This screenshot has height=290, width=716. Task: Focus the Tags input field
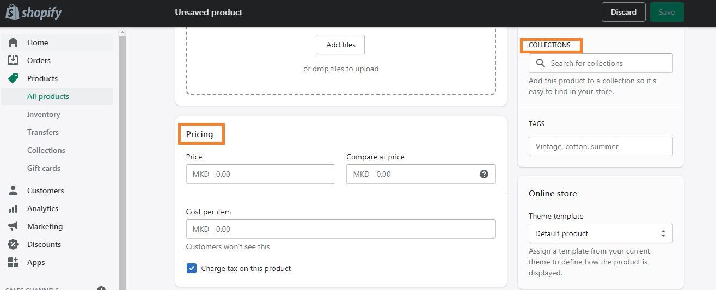601,146
